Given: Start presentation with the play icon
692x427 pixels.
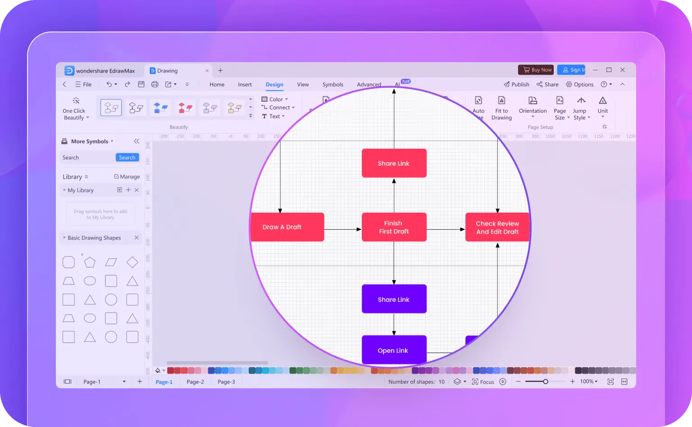Looking at the screenshot, I should click(x=503, y=382).
